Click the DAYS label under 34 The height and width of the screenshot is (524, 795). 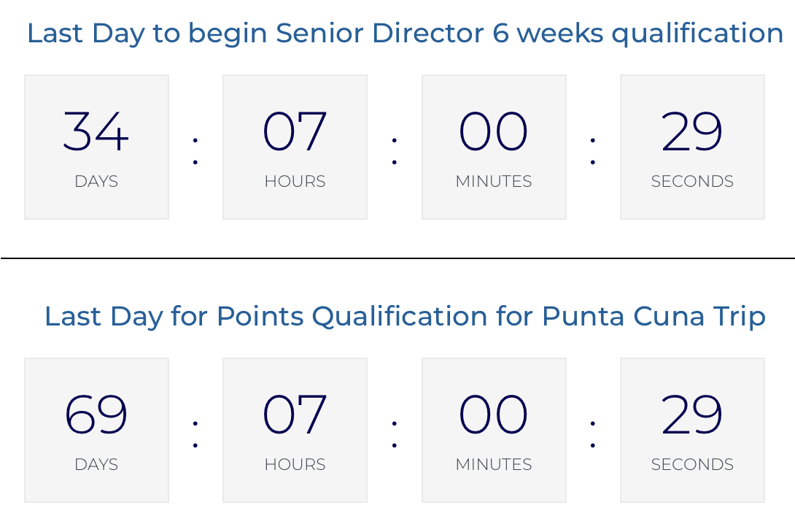(x=96, y=181)
